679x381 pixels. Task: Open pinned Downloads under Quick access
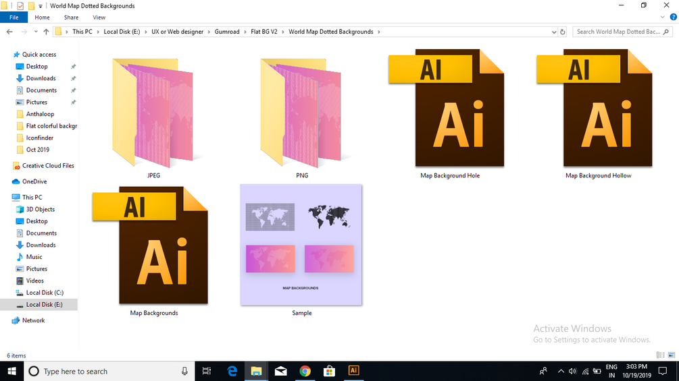[x=41, y=78]
